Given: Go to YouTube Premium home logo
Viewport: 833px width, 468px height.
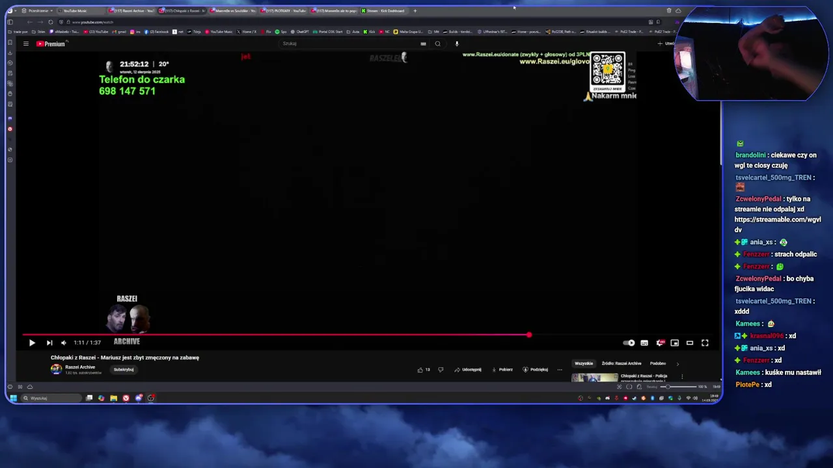Looking at the screenshot, I should (x=51, y=44).
